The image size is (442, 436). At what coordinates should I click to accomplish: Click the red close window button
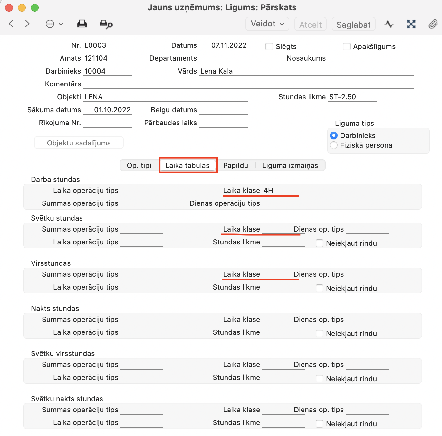(9, 8)
